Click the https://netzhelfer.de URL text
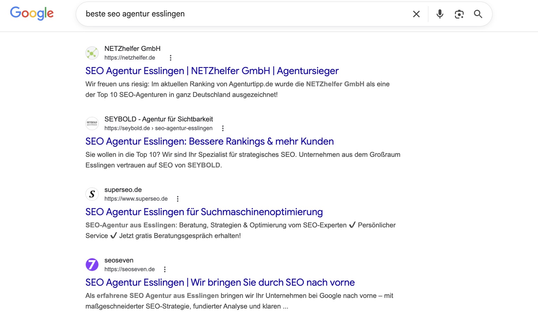The width and height of the screenshot is (538, 324). [129, 58]
